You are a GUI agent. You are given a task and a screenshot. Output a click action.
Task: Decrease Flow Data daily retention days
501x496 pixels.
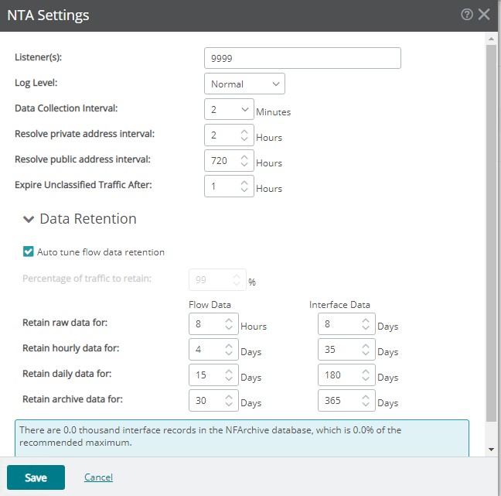(229, 378)
